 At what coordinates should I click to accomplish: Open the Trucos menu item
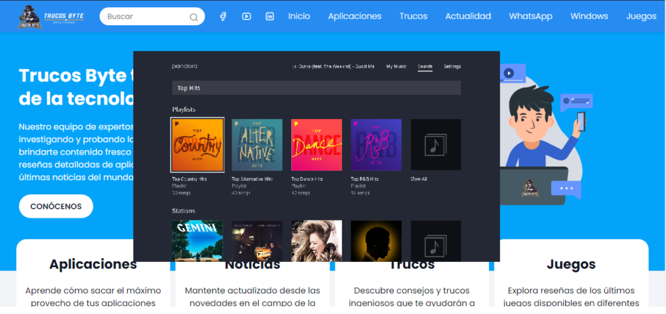[413, 16]
